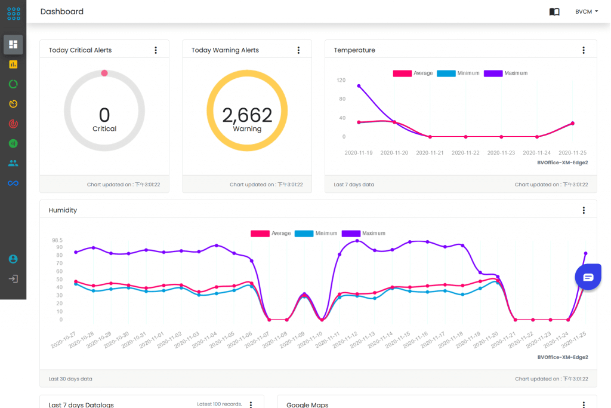Select the red radar target sidebar icon
611x408 pixels.
click(x=13, y=124)
